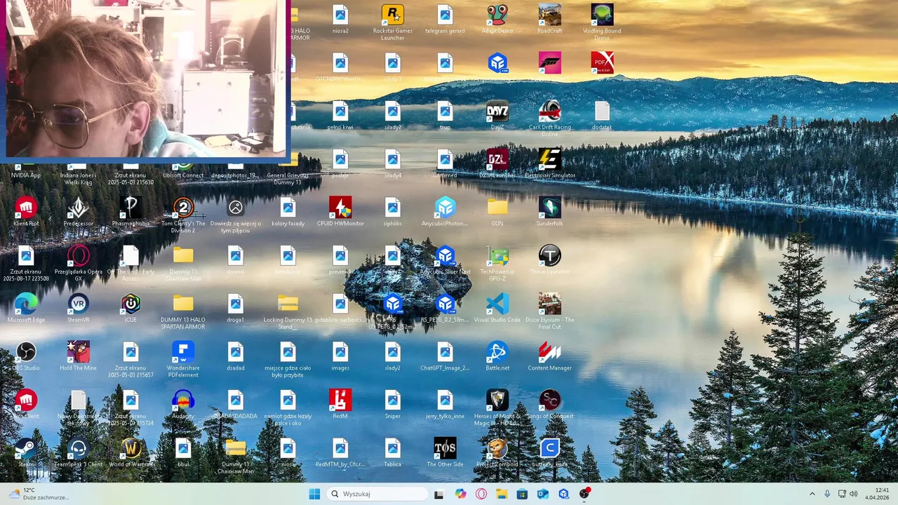Screen dimensions: 898x505
Task: Expand the hidden system tray icons
Action: pyautogui.click(x=812, y=494)
